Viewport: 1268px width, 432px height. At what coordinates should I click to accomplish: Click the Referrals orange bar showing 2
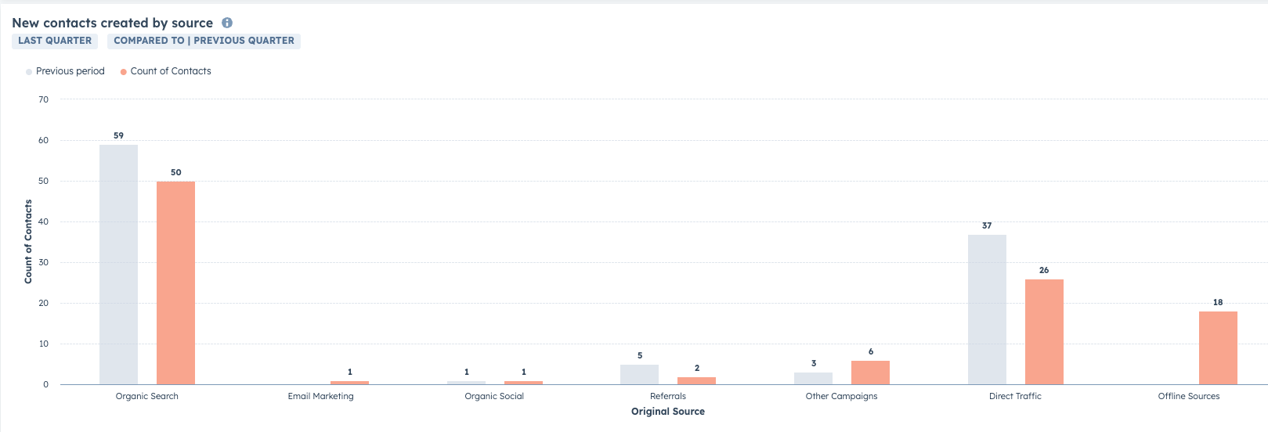coord(696,380)
